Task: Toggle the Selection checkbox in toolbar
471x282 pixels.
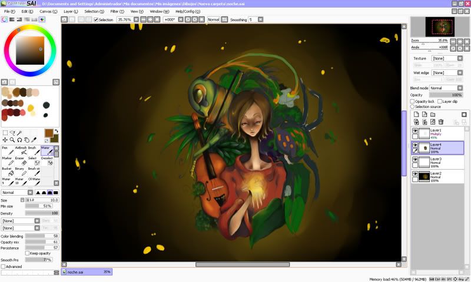Action: tap(96, 20)
